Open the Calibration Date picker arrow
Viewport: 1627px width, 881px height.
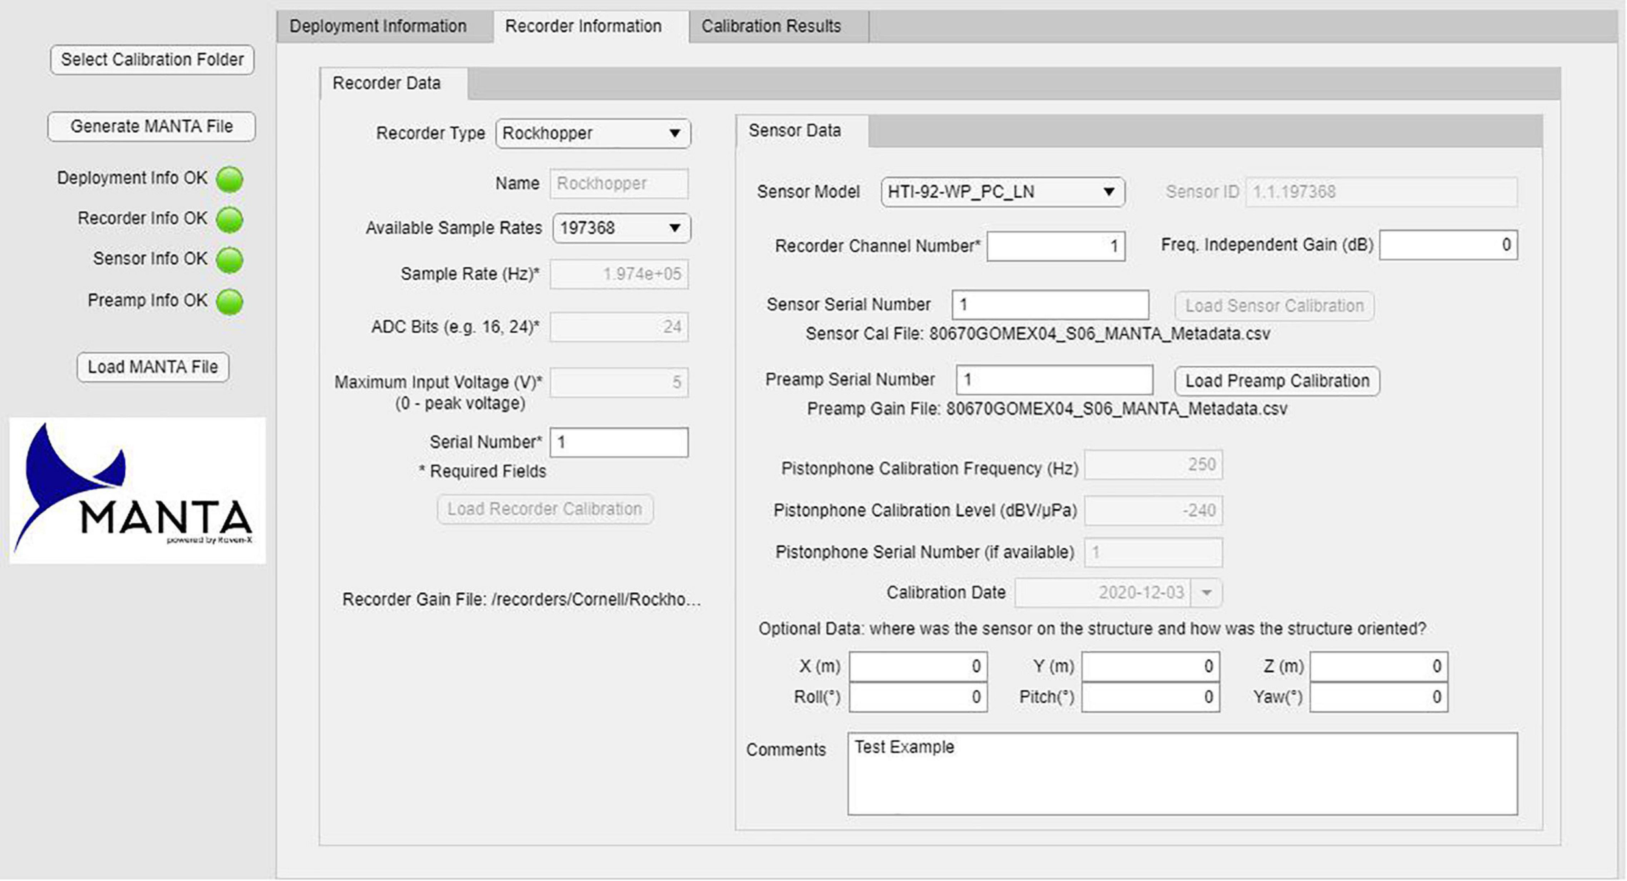click(1207, 593)
